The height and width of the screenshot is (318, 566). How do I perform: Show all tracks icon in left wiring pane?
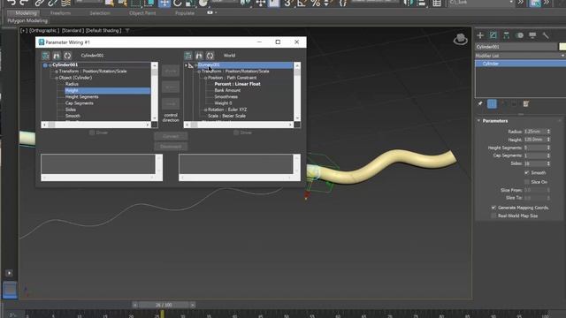point(45,56)
